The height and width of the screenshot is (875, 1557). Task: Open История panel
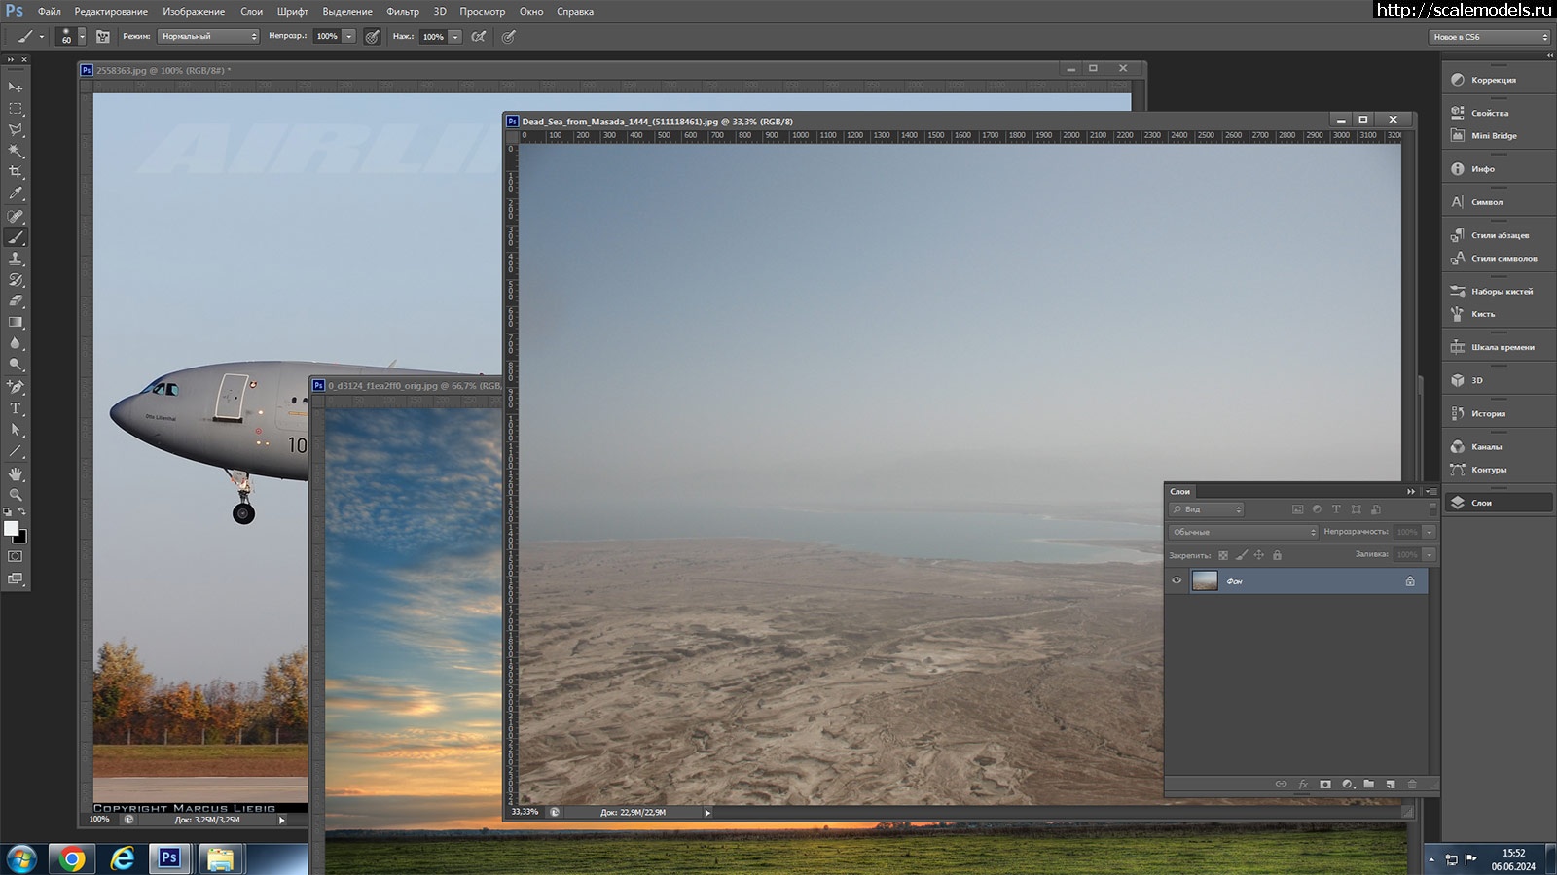tap(1497, 413)
